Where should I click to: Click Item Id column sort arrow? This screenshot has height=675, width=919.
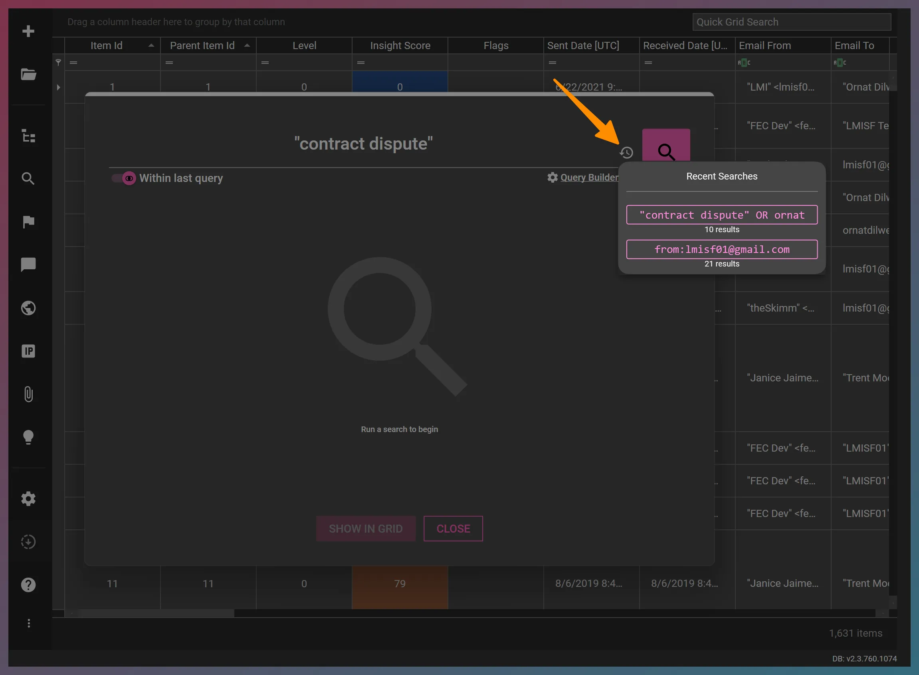(x=151, y=45)
